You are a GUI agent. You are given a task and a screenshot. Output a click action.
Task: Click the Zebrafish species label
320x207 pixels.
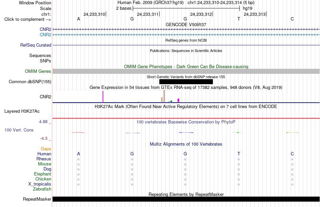42,189
